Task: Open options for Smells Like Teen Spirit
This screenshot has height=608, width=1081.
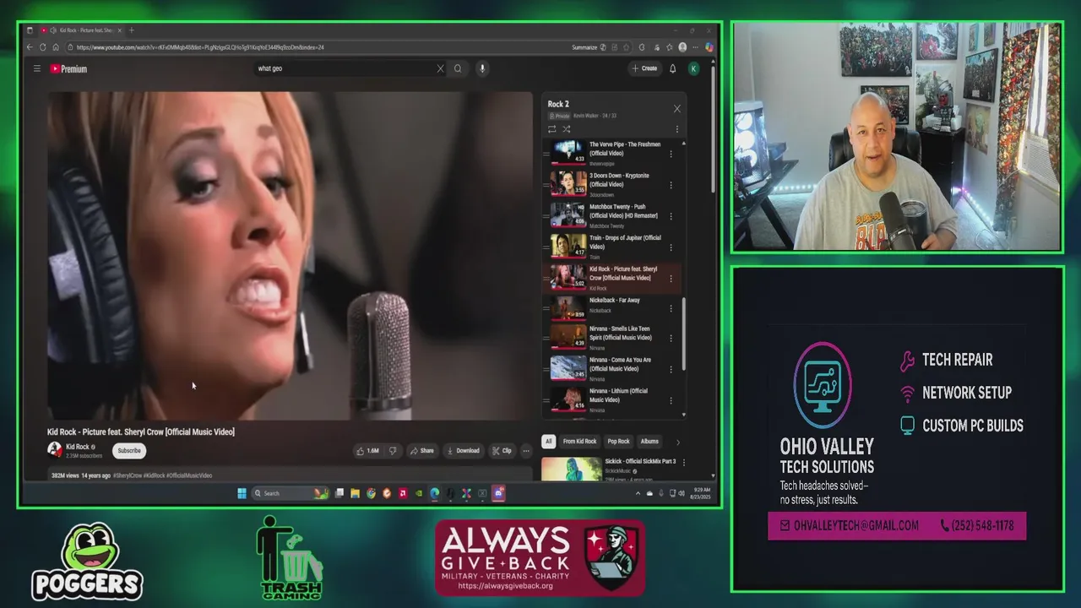Action: 671,338
